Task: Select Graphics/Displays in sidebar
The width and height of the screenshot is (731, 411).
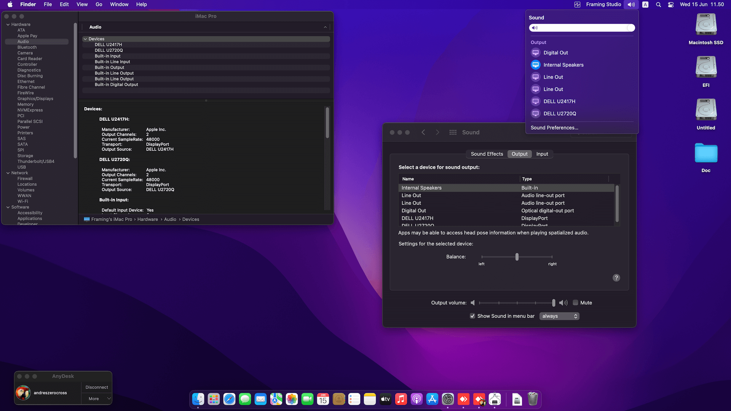Action: (35, 99)
